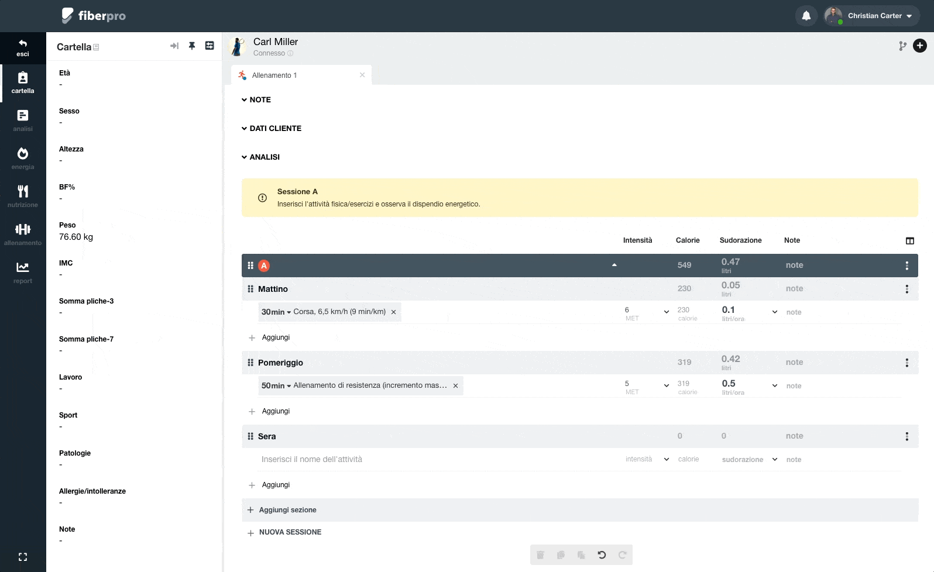Click the undo icon in bottom toolbar
This screenshot has height=572, width=934.
[x=602, y=555]
